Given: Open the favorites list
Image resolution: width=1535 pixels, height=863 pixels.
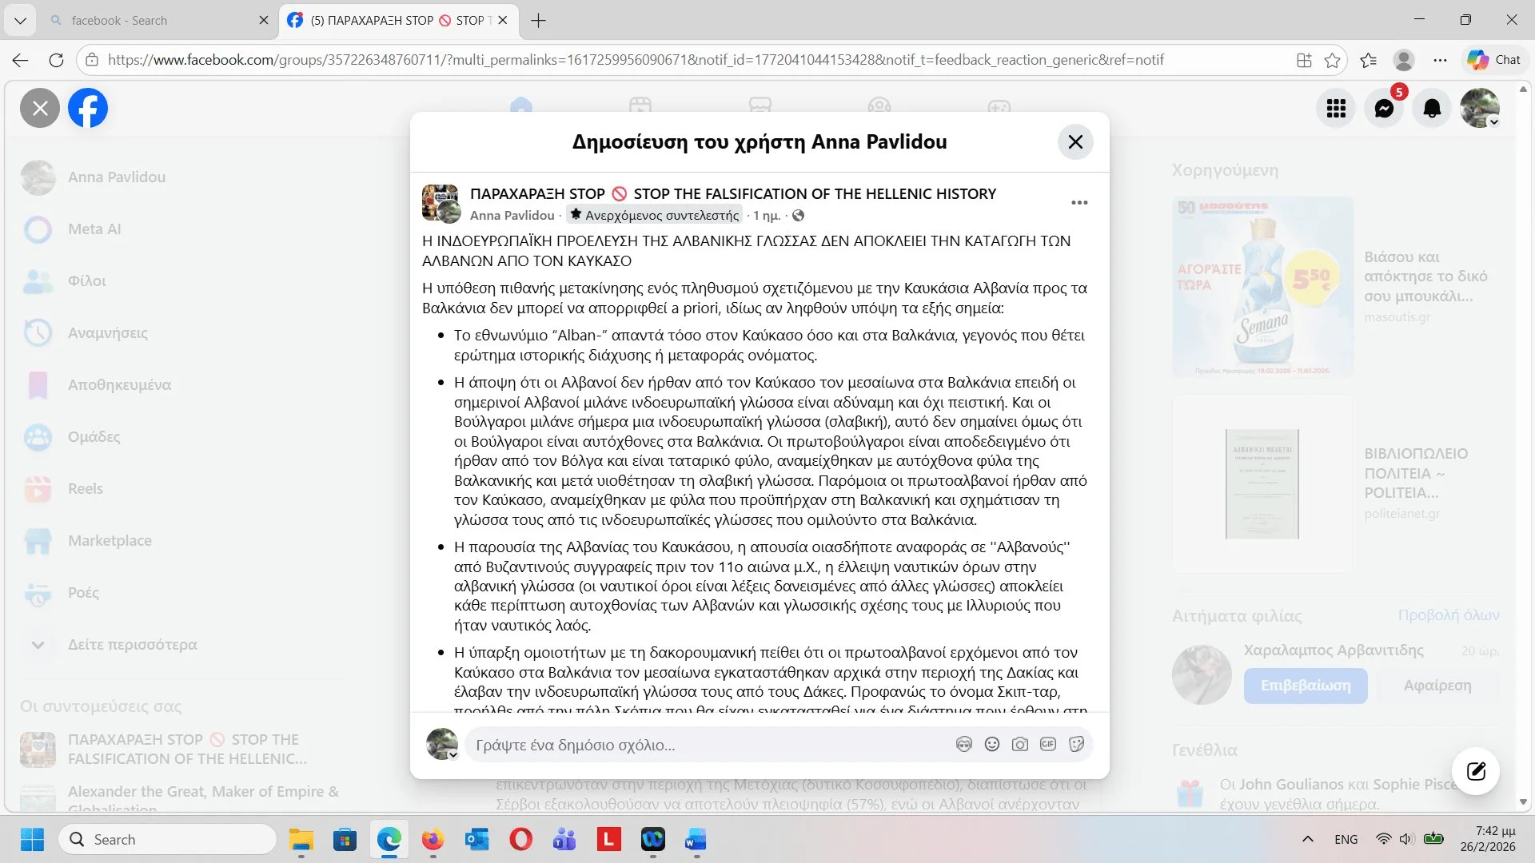Looking at the screenshot, I should tap(1368, 60).
